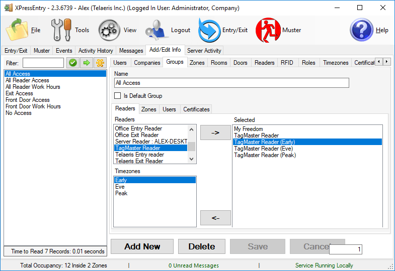Select Peak in Timezones list
The image size is (395, 271).
coord(155,193)
